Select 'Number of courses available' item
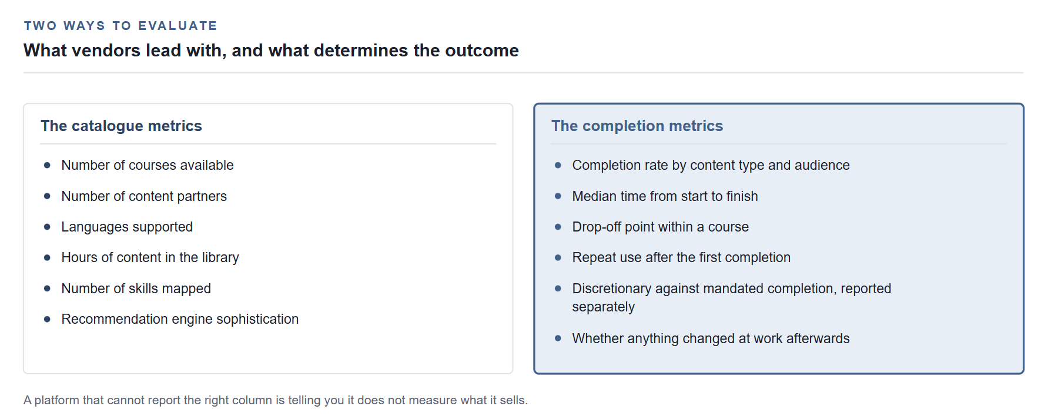Image resolution: width=1048 pixels, height=416 pixels. [148, 165]
